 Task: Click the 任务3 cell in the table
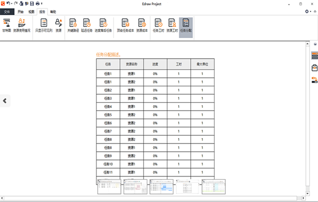pos(108,98)
